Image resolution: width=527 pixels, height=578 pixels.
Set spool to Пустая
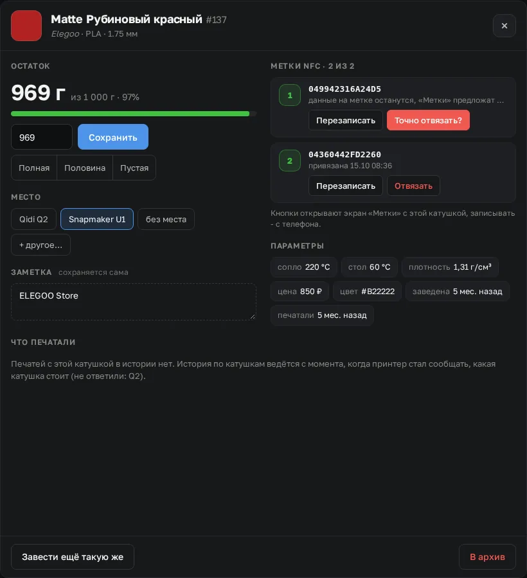(134, 168)
